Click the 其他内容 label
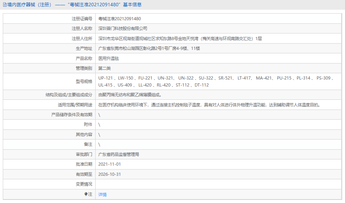The height and width of the screenshot is (203, 345). click(84, 134)
